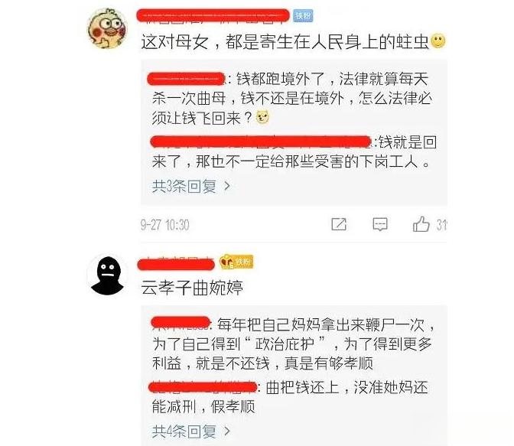Click the blue 铁粉 badge
The image size is (514, 446).
[x=303, y=15]
